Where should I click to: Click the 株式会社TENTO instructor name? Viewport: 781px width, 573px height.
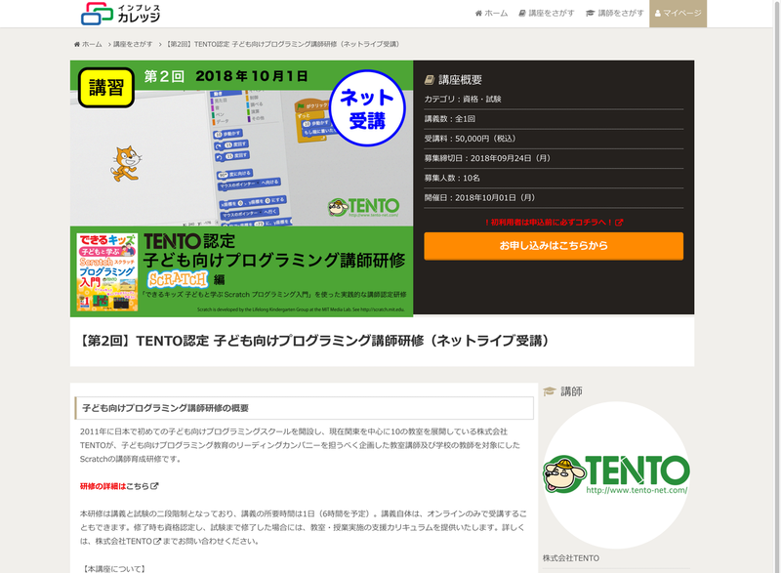coord(571,558)
